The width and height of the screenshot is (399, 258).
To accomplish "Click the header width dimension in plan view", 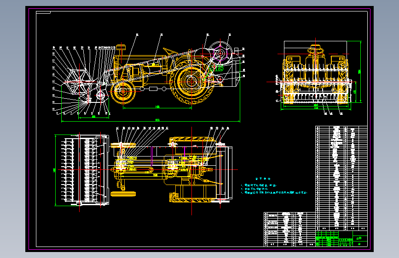I will (55, 170).
